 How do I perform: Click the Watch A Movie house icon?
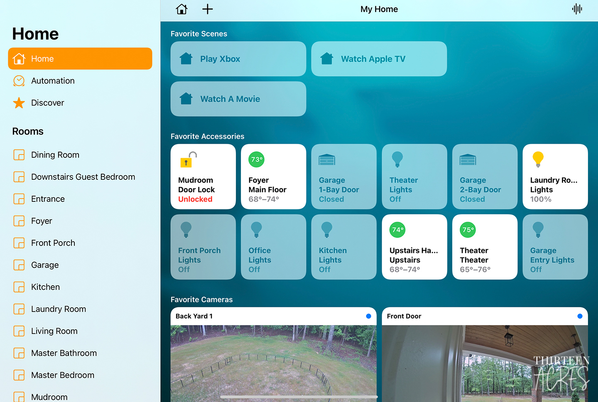pyautogui.click(x=186, y=99)
